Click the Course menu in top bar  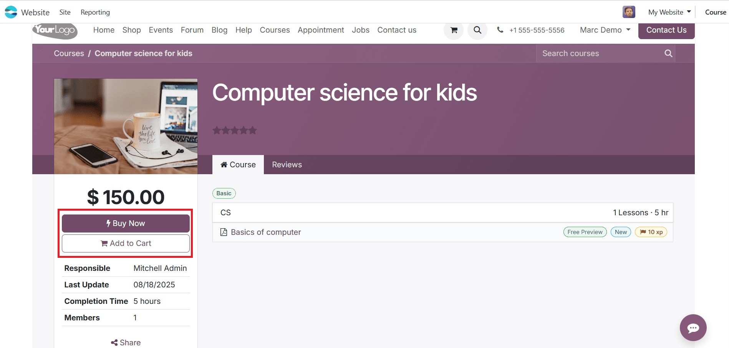click(x=716, y=12)
